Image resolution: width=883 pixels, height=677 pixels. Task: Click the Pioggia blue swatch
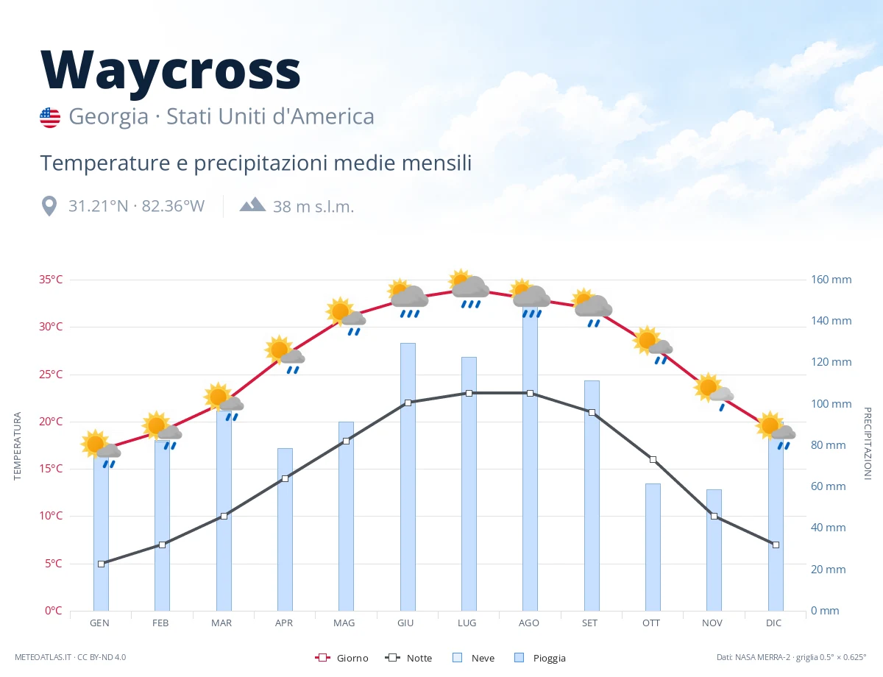(x=519, y=658)
